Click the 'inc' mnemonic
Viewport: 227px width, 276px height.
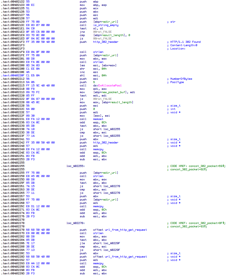[82, 72]
